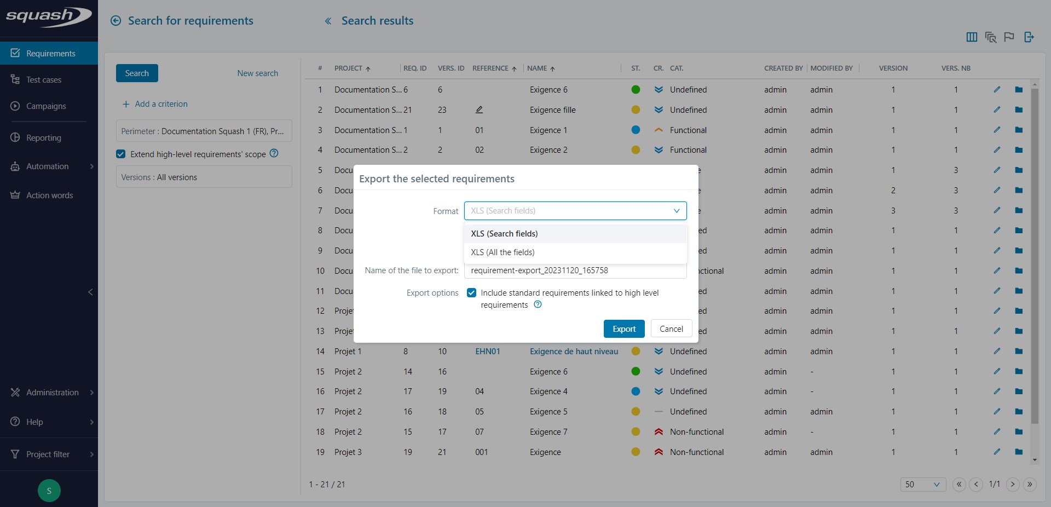1051x507 pixels.
Task: Click back arrow beside Search for requirements
Action: [116, 21]
